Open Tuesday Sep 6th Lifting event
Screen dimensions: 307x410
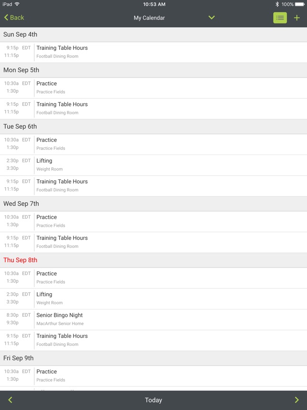pos(154,165)
